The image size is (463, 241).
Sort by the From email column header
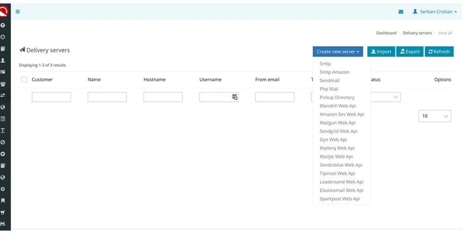pyautogui.click(x=267, y=80)
